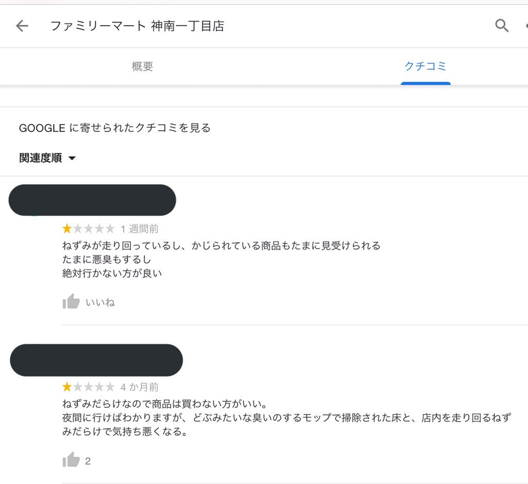Open the first reviewer's redacted profile
This screenshot has width=528, height=484.
coord(92,200)
